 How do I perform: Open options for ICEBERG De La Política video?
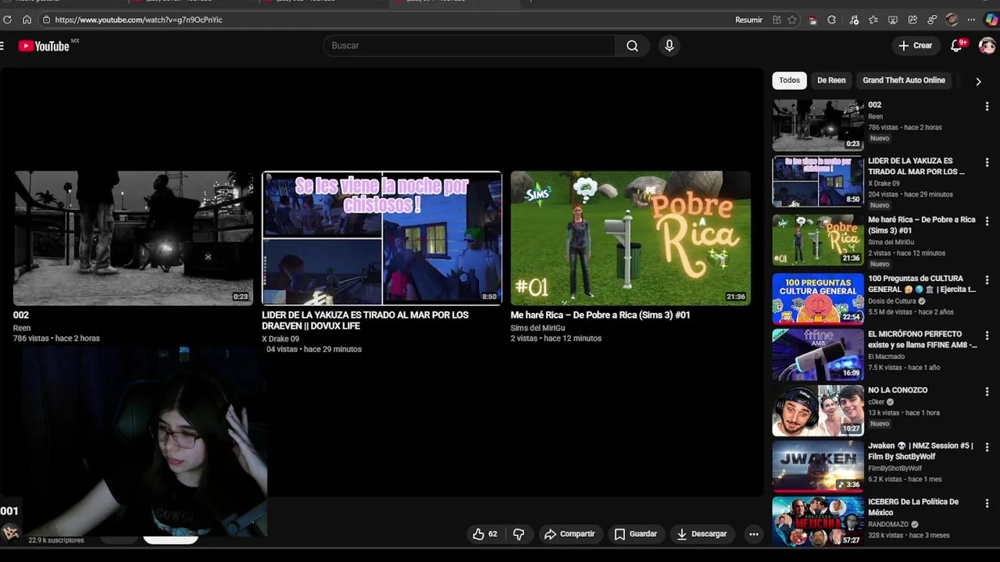point(987,503)
